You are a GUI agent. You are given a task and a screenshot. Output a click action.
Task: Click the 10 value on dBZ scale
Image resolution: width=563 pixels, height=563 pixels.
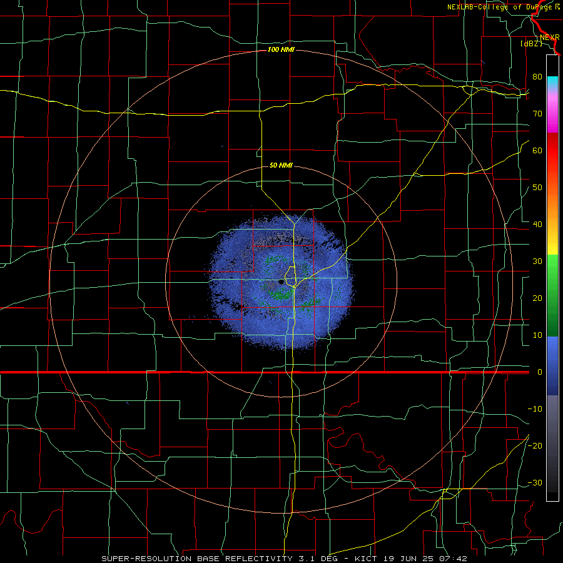tap(537, 335)
